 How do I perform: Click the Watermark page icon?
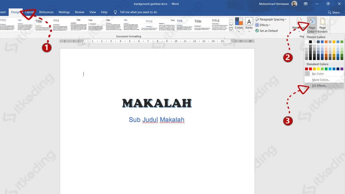point(299,21)
